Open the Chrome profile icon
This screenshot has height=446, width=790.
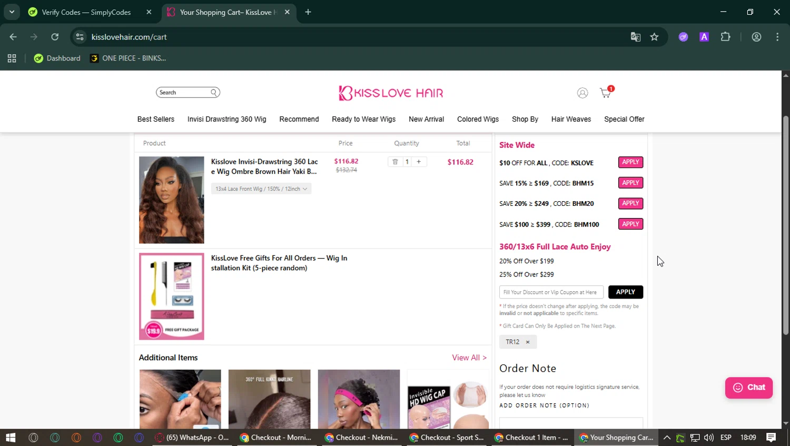pyautogui.click(x=757, y=37)
